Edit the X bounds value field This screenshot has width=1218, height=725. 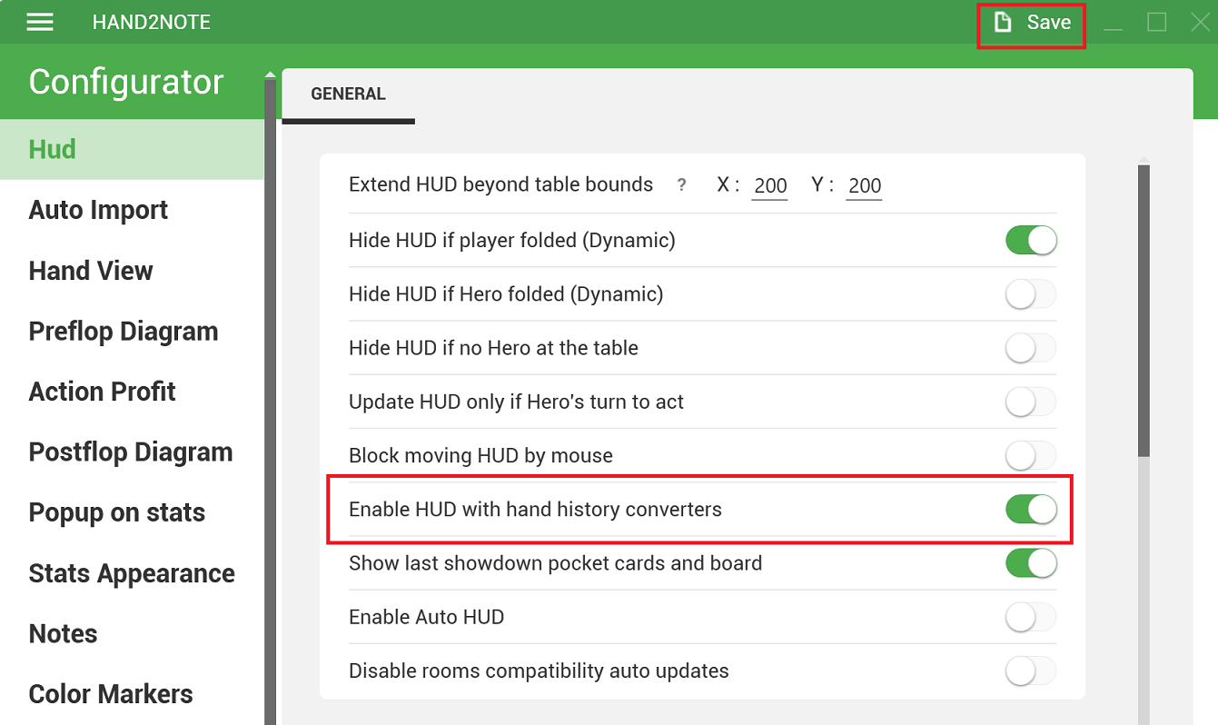770,186
